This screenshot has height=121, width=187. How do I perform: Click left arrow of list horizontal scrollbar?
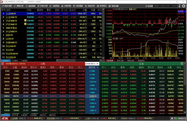coord(57,61)
